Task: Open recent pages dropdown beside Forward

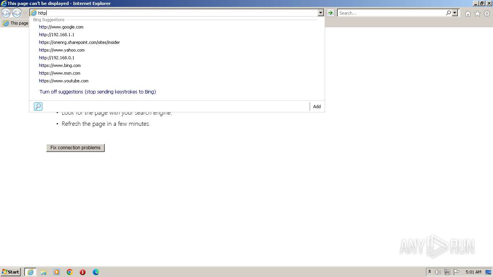Action: (25, 13)
